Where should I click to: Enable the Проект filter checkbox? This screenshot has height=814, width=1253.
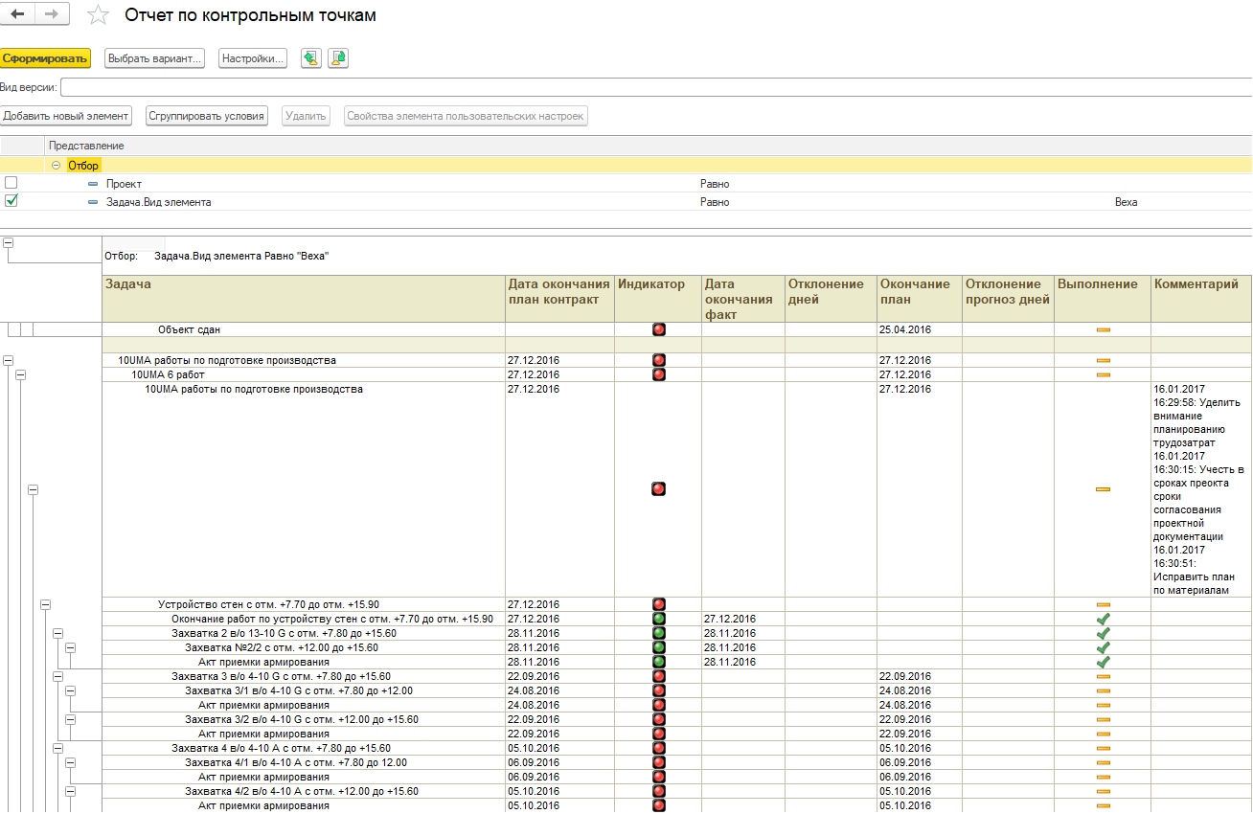pos(11,182)
